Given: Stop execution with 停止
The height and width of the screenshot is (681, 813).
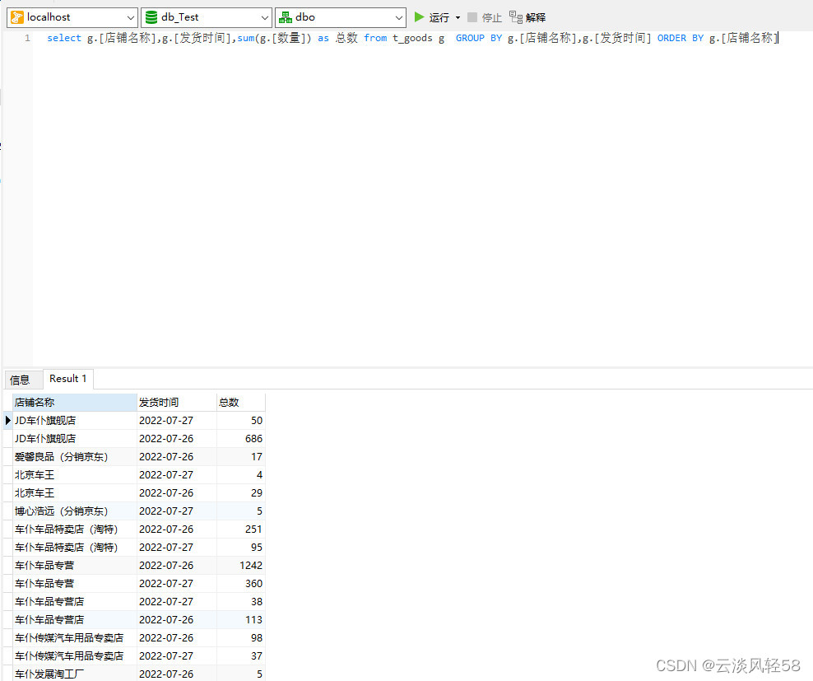Looking at the screenshot, I should [x=491, y=17].
